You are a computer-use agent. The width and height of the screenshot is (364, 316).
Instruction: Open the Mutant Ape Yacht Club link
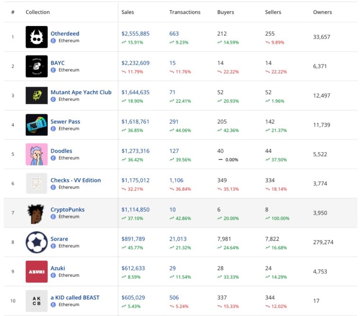(81, 92)
